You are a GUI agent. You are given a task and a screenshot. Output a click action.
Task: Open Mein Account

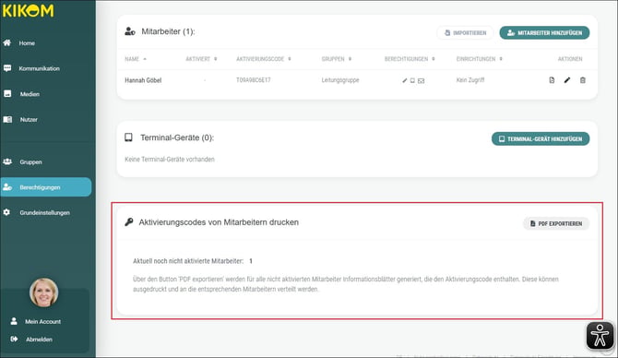tap(42, 322)
